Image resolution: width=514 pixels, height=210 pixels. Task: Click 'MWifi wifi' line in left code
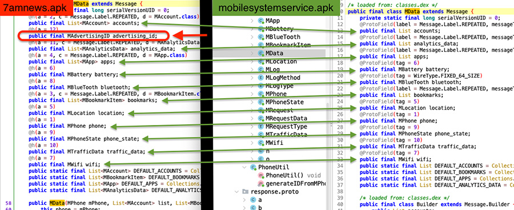pos(64,164)
